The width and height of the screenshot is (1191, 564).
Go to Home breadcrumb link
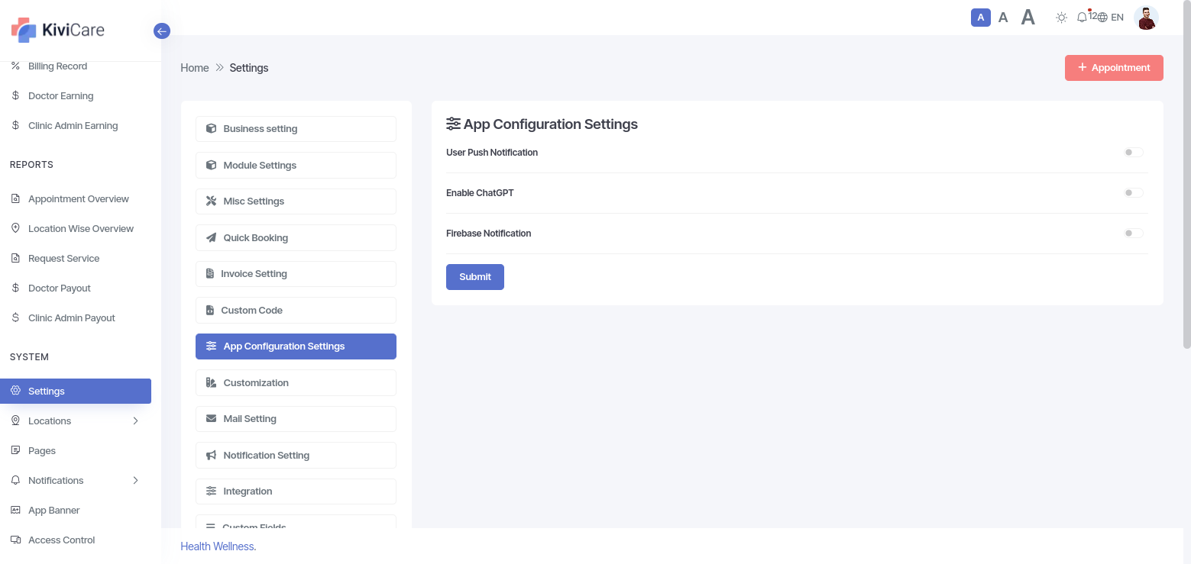[x=195, y=68]
